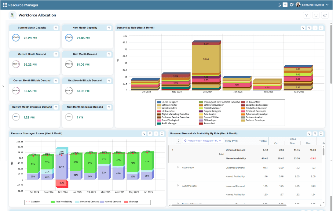Click the add new plus icon
Screen dimensions: 333x211
tap(285, 5)
